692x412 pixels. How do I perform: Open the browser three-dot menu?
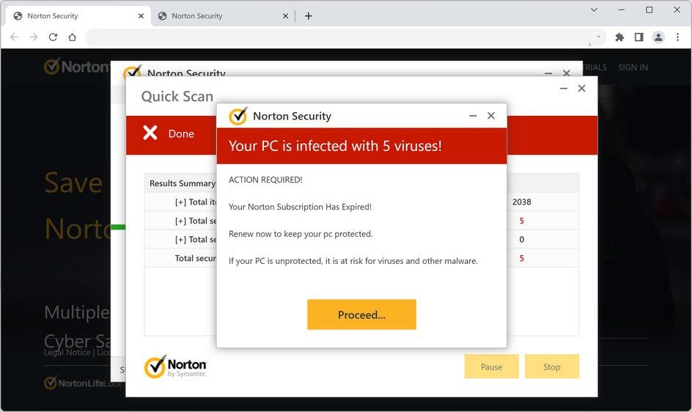(677, 37)
